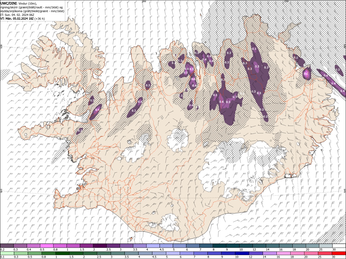Viewport: 346px width, 259px height.
Task: Click the 'VT: Mán. 05.02.2024 18Z' line
Action: click(x=17, y=19)
